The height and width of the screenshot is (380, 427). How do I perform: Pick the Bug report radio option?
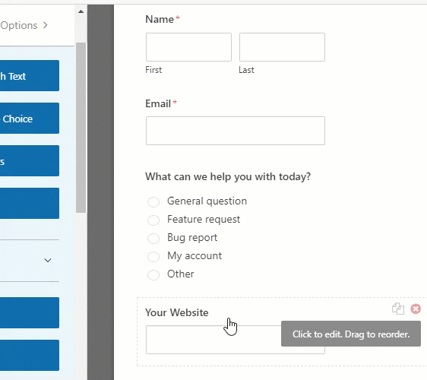[x=153, y=239]
